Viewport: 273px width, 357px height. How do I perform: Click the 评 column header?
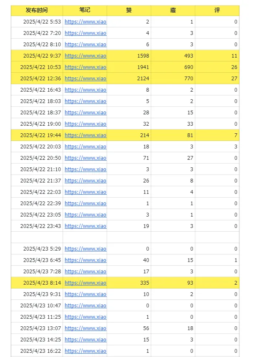pos(217,10)
